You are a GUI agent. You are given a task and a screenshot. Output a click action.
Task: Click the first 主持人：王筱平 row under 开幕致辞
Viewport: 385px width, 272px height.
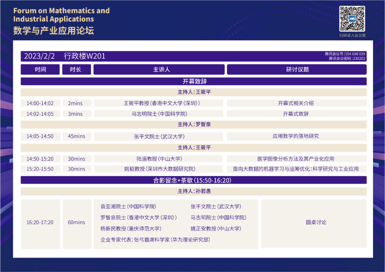pyautogui.click(x=194, y=92)
